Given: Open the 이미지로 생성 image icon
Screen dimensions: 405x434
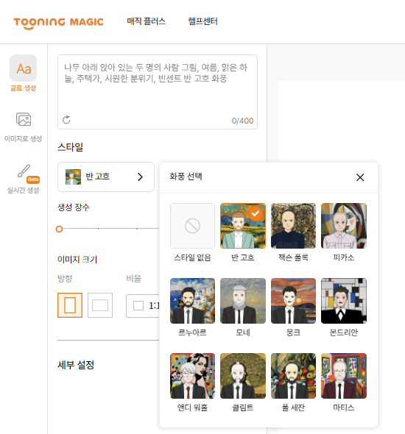Looking at the screenshot, I should (24, 119).
